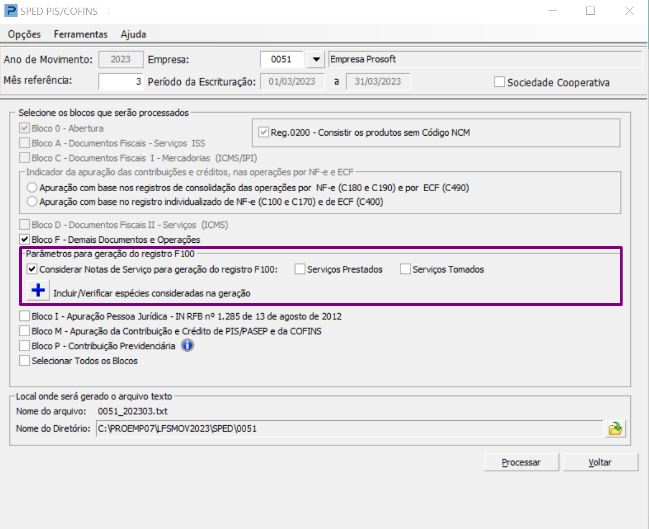649x529 pixels.
Task: Click the Mês referência input field
Action: (x=121, y=81)
